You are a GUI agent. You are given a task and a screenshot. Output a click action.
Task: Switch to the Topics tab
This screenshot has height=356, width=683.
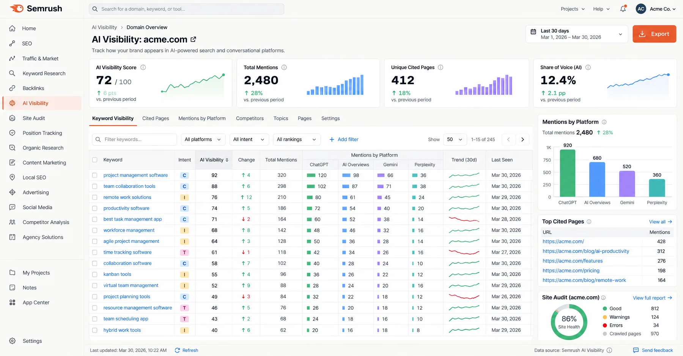[281, 118]
